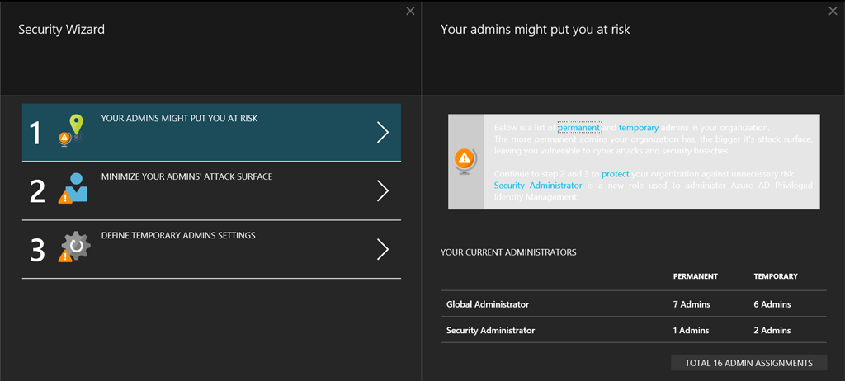Open the 'protect' link in the banner

pos(615,174)
